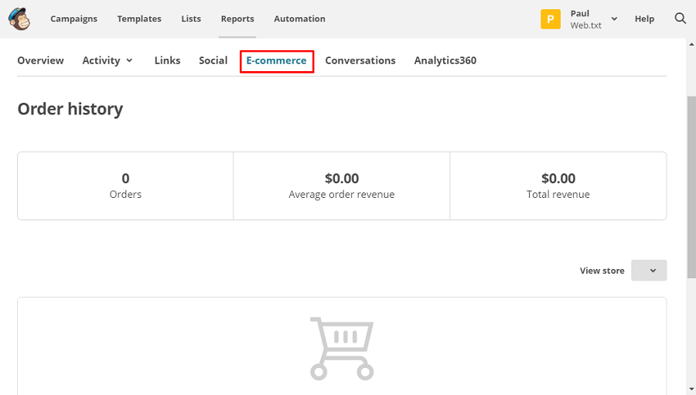This screenshot has height=395, width=696.
Task: Click the Web.txt account label
Action: [586, 26]
